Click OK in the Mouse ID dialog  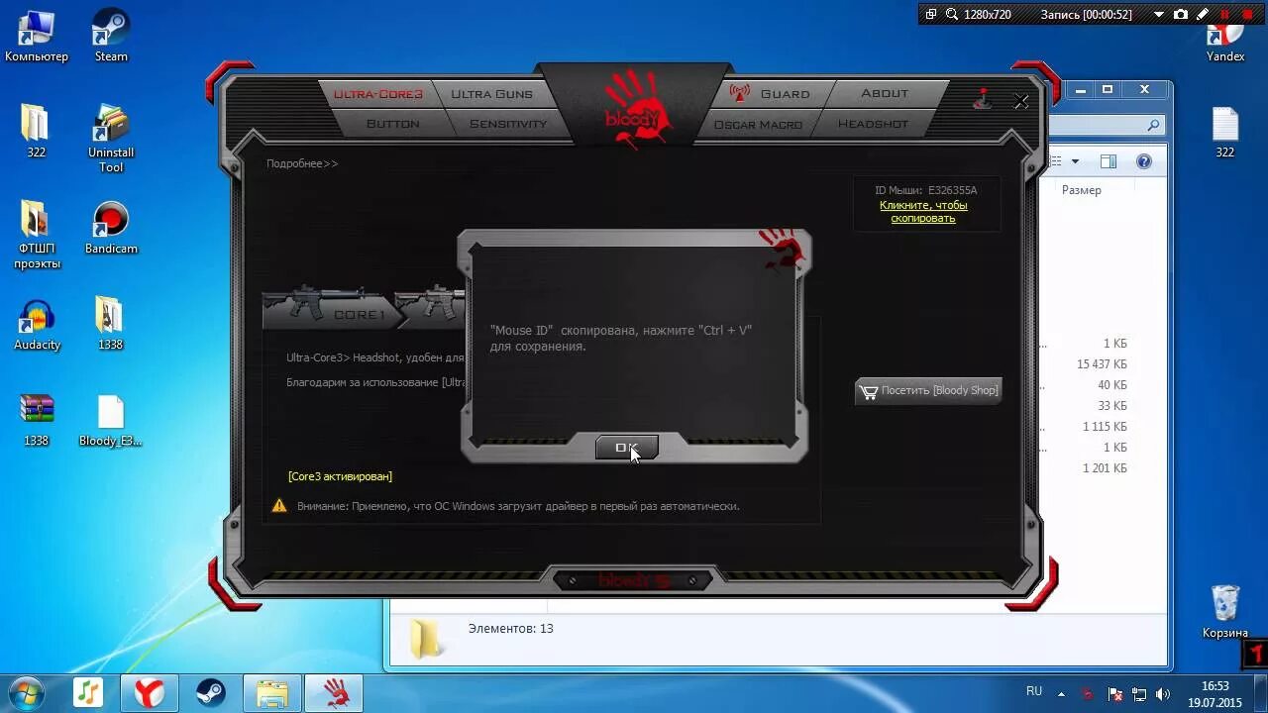pyautogui.click(x=626, y=448)
